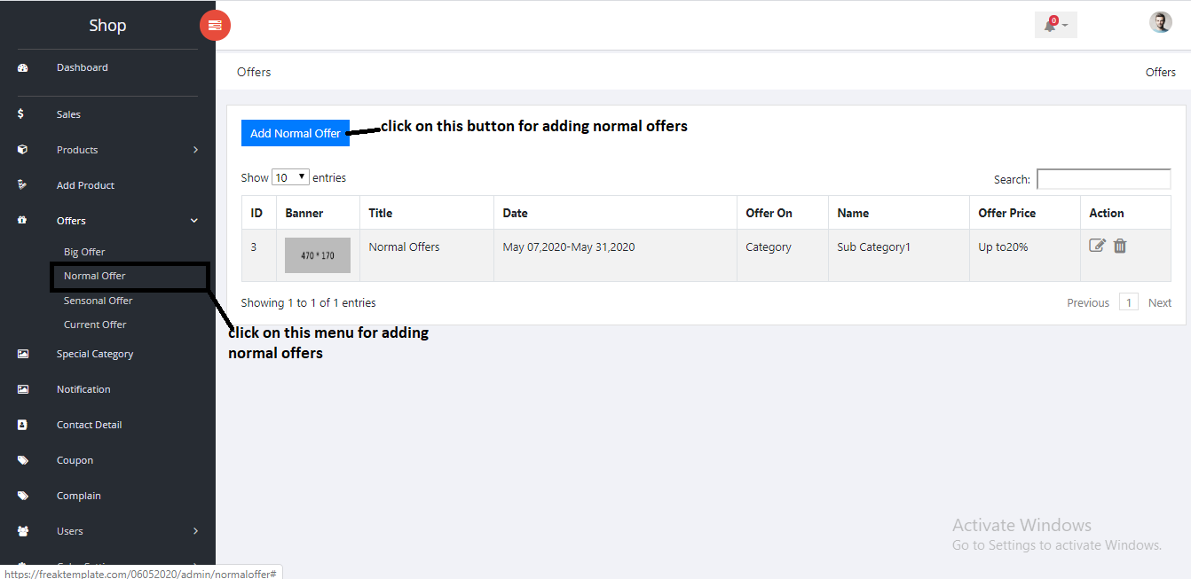
Task: Click the Add Normal Offer button
Action: [x=295, y=133]
